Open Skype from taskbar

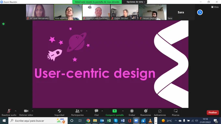(x=116, y=121)
